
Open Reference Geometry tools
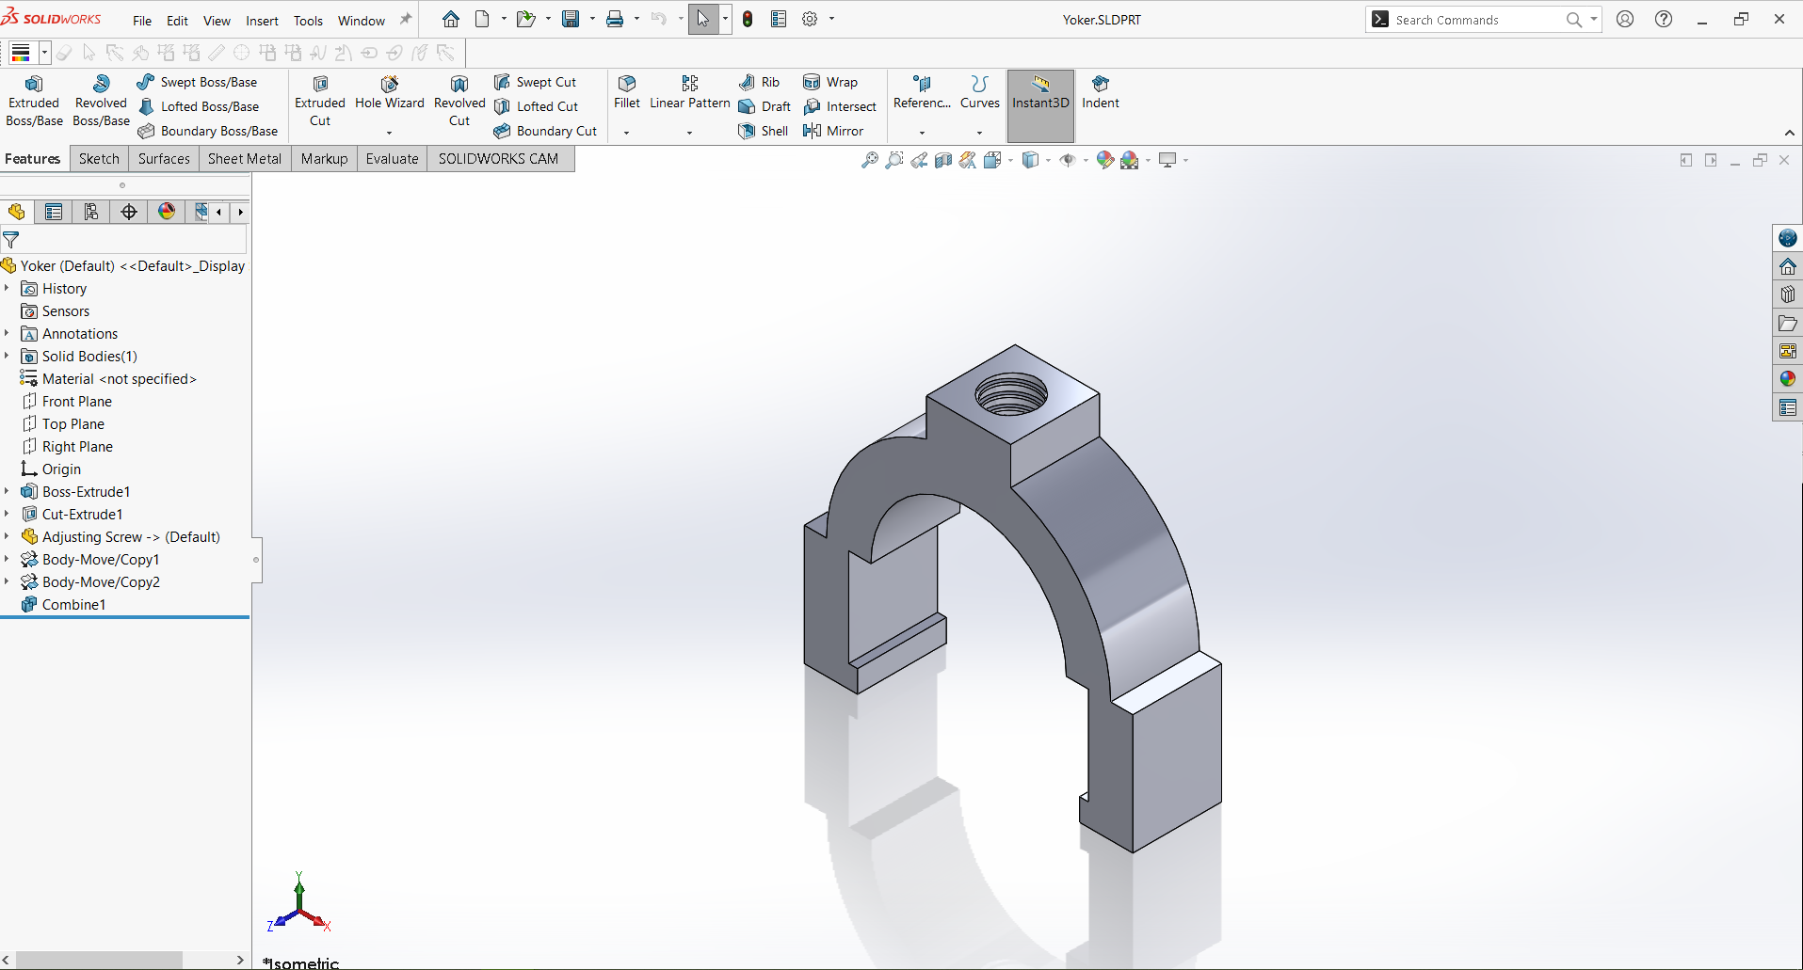point(922,93)
